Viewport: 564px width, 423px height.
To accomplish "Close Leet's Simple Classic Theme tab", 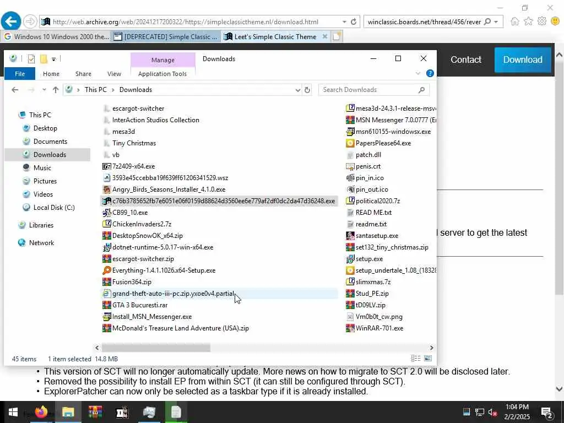I will tap(325, 36).
